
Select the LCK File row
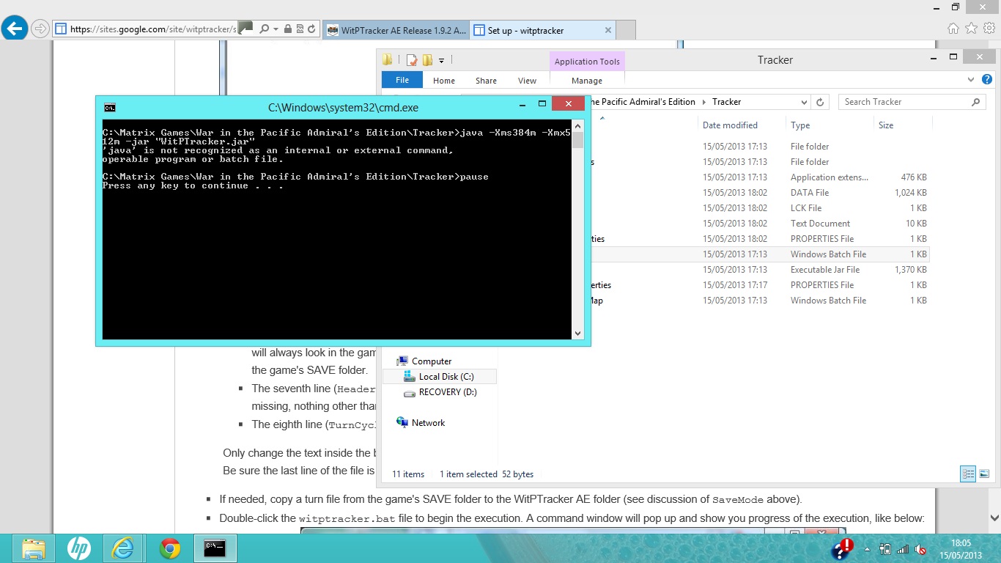pyautogui.click(x=759, y=208)
